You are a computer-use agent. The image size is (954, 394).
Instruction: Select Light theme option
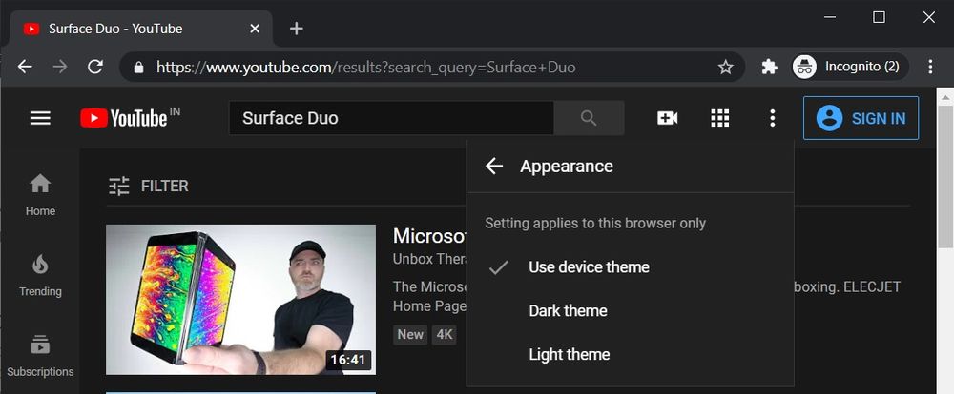click(x=570, y=355)
